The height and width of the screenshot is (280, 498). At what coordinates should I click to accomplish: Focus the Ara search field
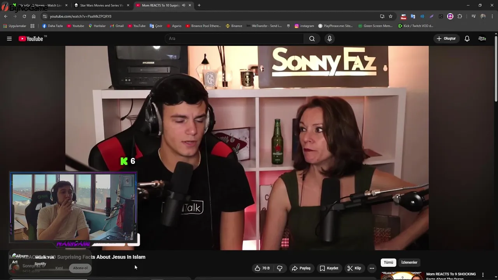point(234,38)
